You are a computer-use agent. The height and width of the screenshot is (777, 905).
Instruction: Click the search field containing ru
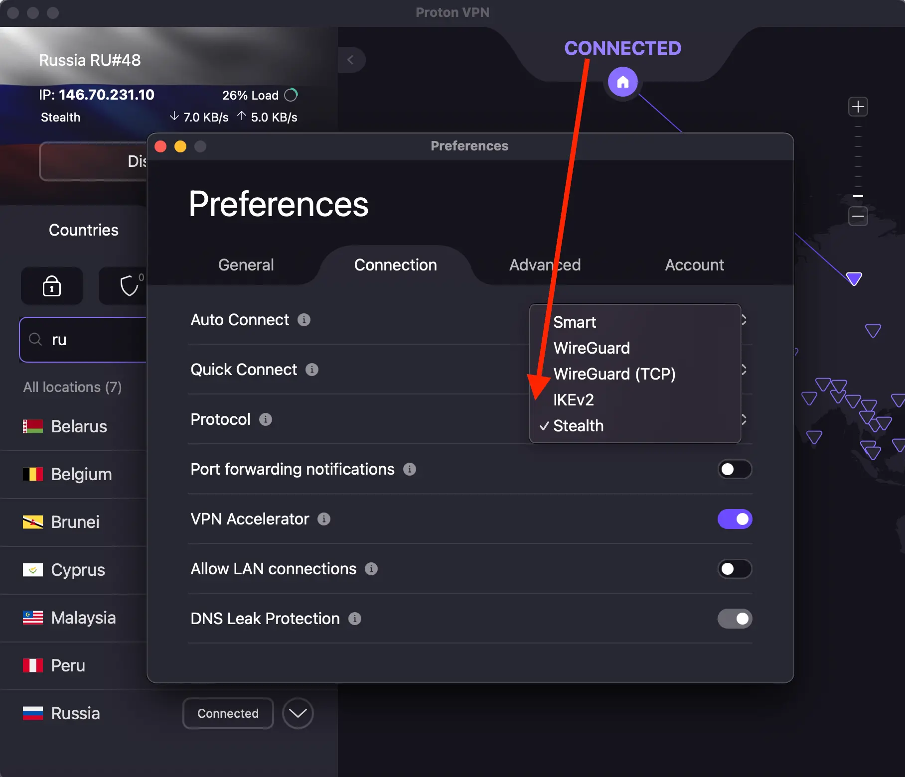[82, 339]
